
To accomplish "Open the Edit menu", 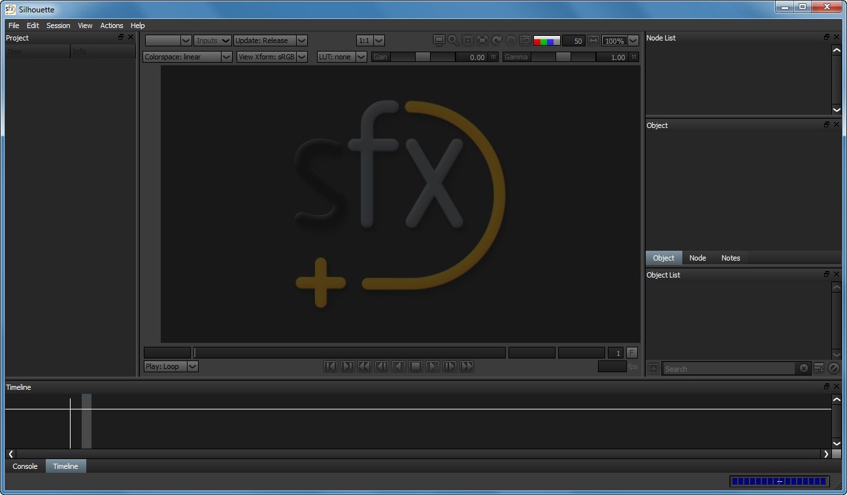I will point(33,25).
